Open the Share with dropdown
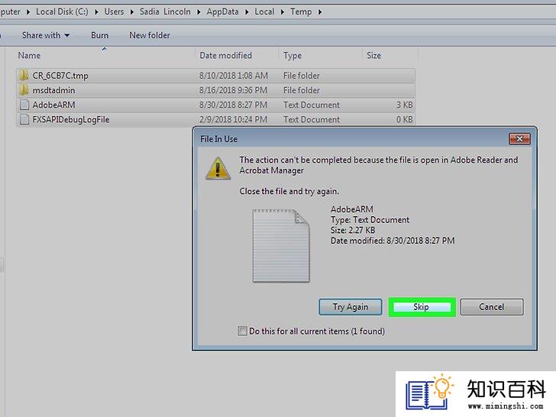The width and height of the screenshot is (556, 417). click(46, 35)
